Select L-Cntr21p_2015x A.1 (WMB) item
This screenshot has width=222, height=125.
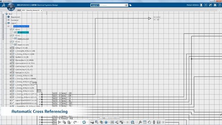26,79
